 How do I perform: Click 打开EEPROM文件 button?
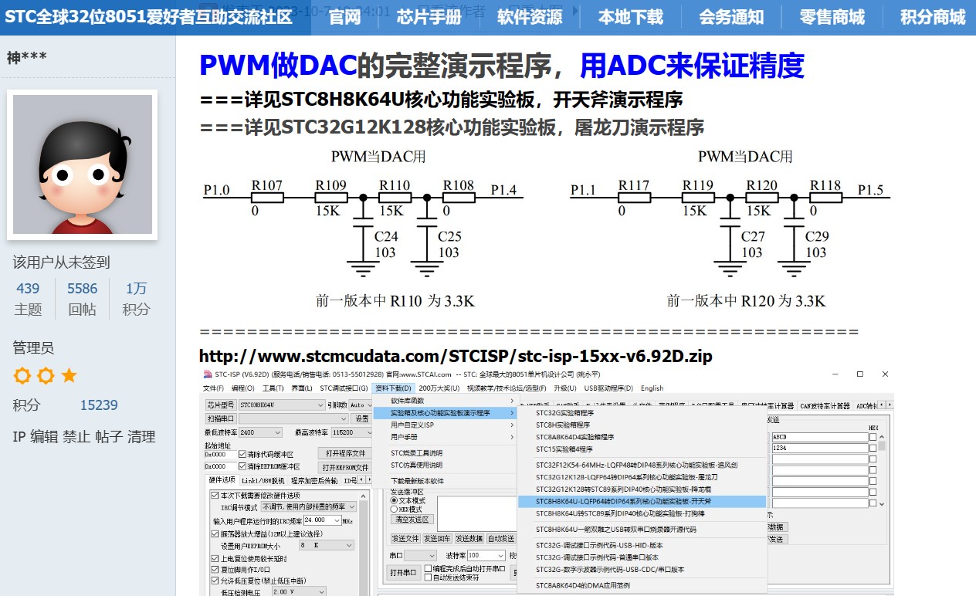(345, 467)
